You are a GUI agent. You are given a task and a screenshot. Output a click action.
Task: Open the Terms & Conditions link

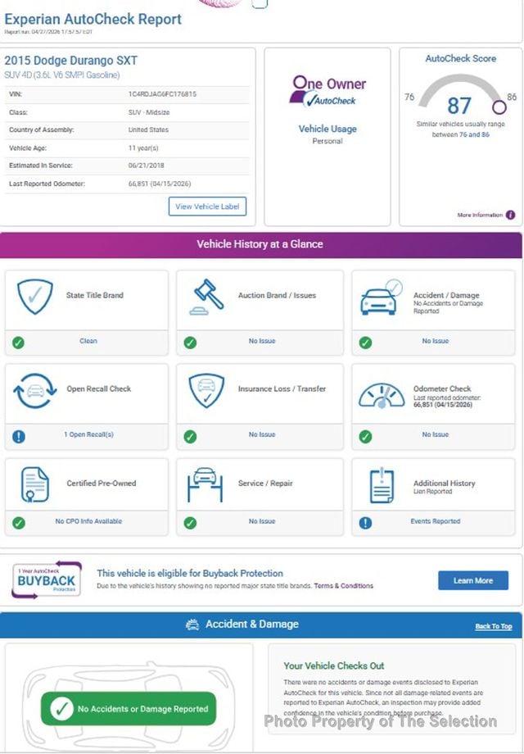pyautogui.click(x=343, y=586)
